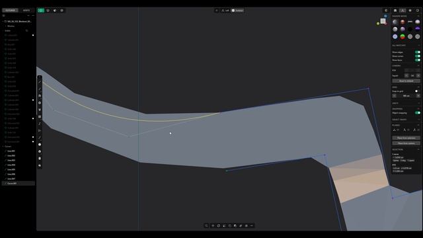The width and height of the screenshot is (423, 238).
Task: Click the view orientation cube
Action: pos(383,21)
